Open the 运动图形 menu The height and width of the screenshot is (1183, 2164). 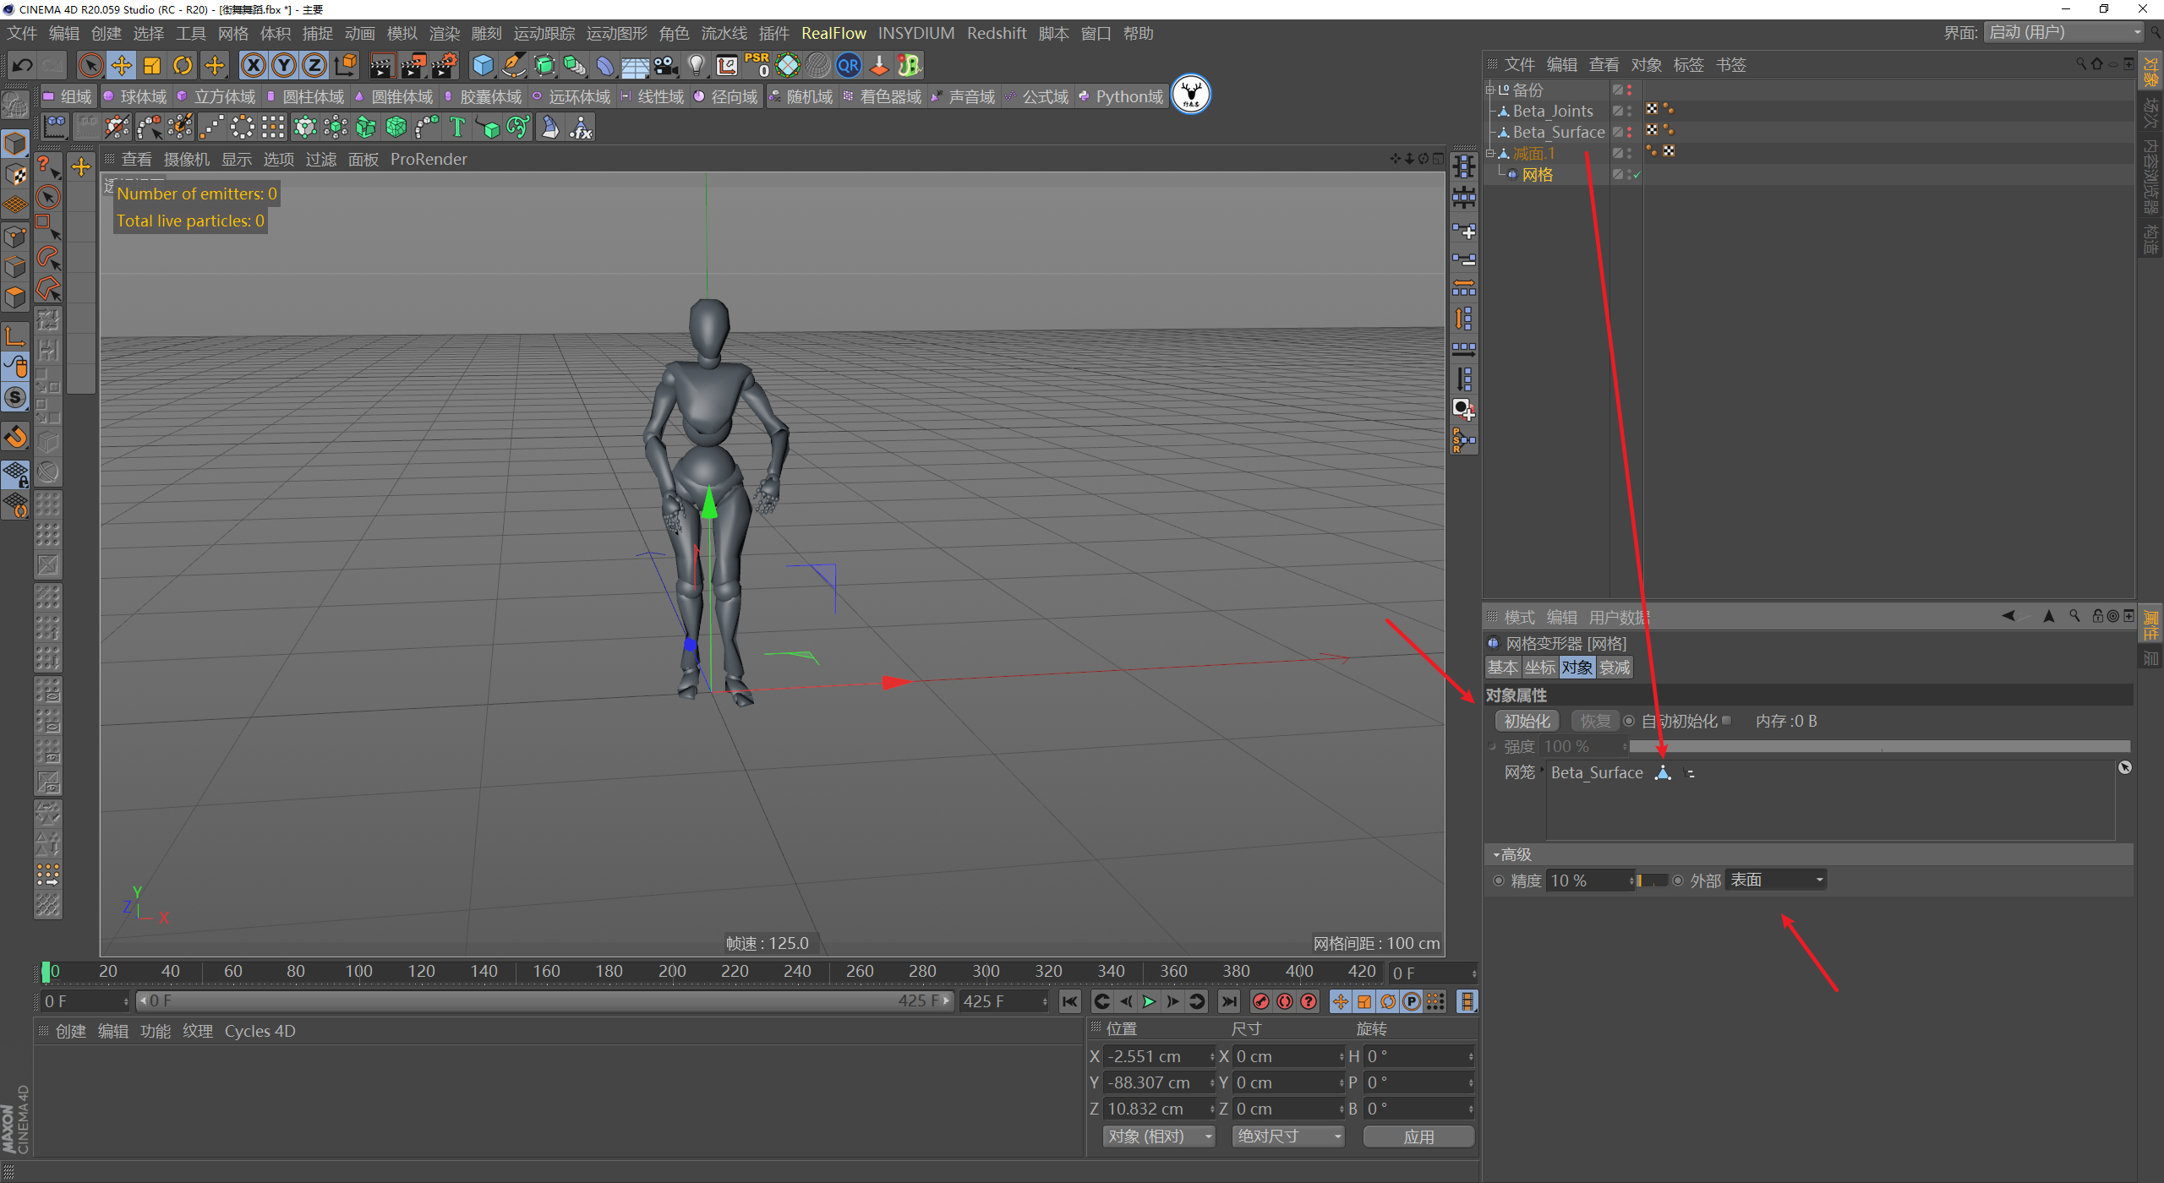[616, 33]
